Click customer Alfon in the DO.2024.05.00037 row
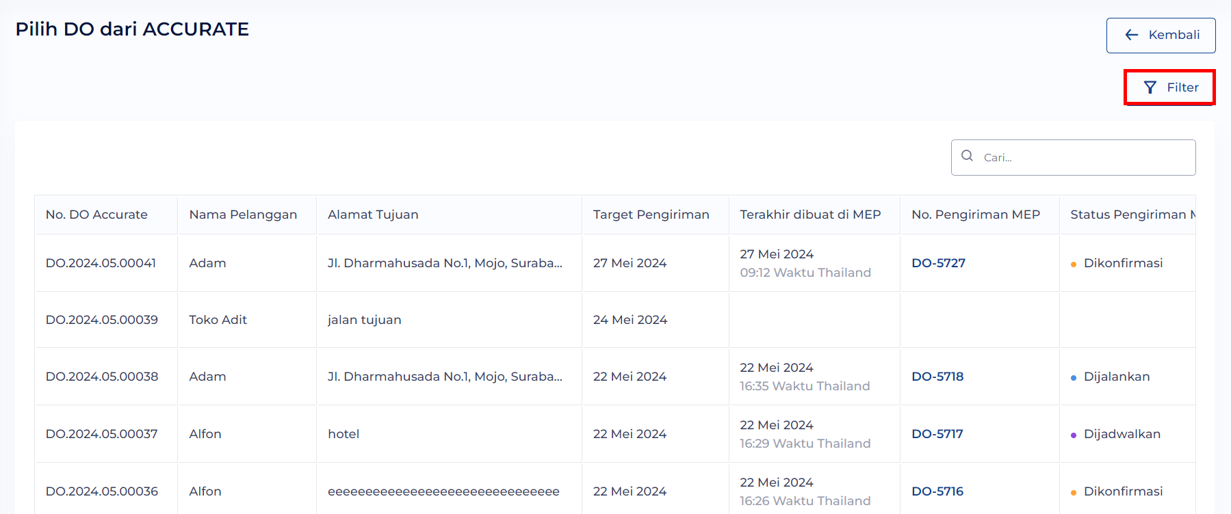The height and width of the screenshot is (514, 1231). 205,434
